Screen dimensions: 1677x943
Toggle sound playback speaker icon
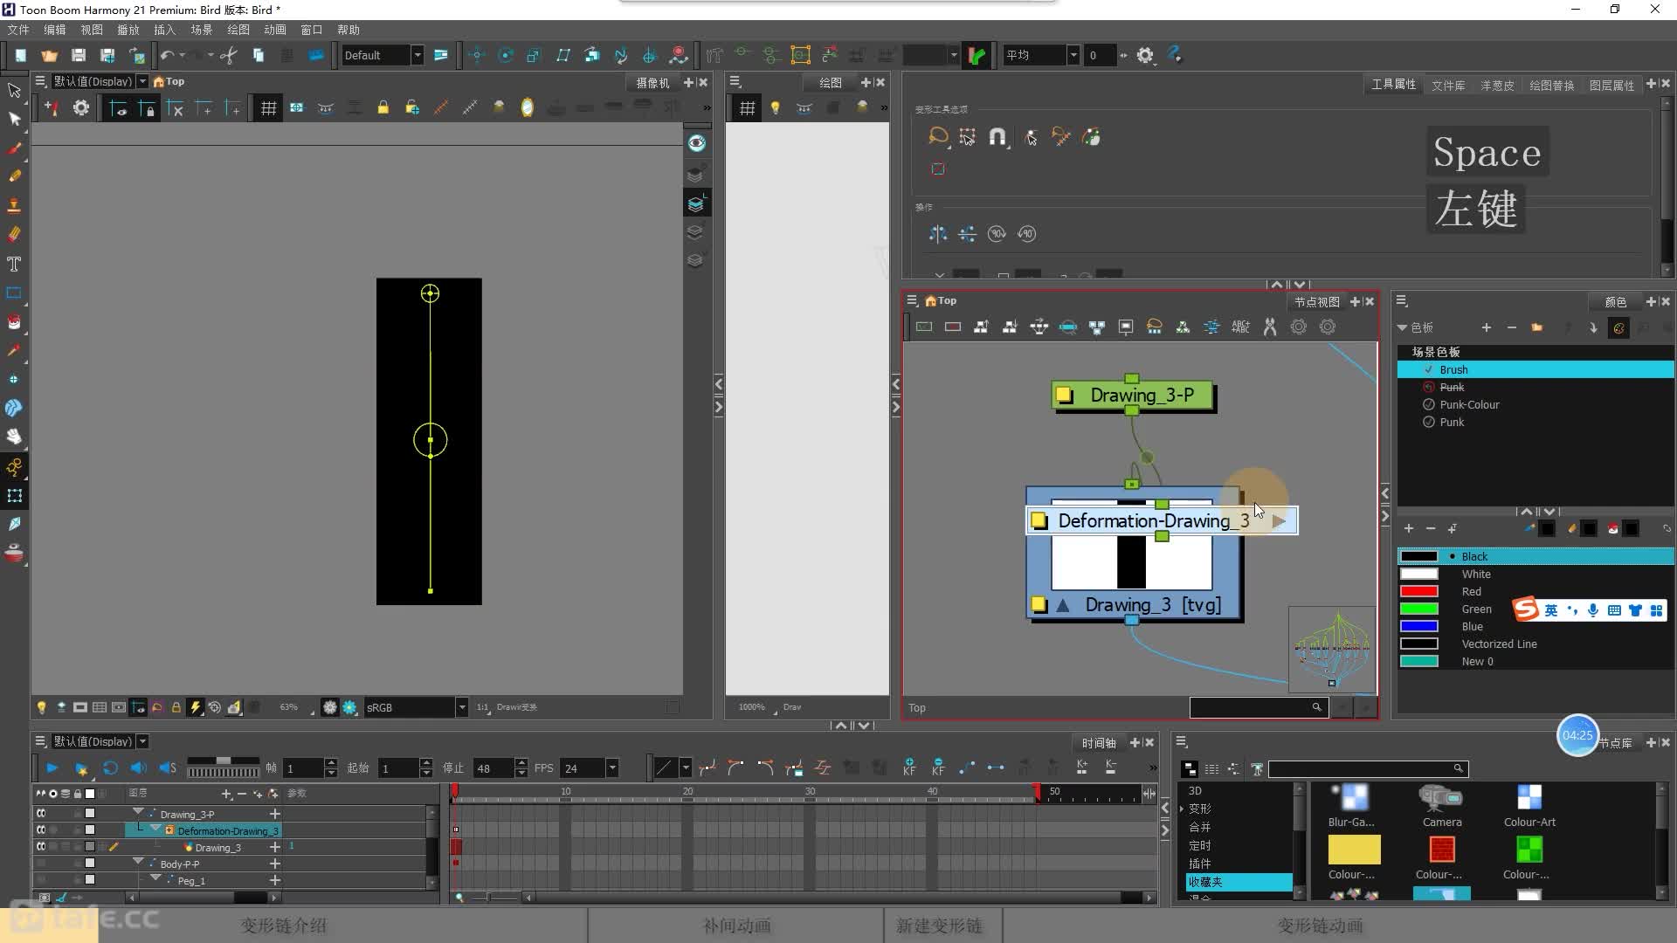coord(138,767)
